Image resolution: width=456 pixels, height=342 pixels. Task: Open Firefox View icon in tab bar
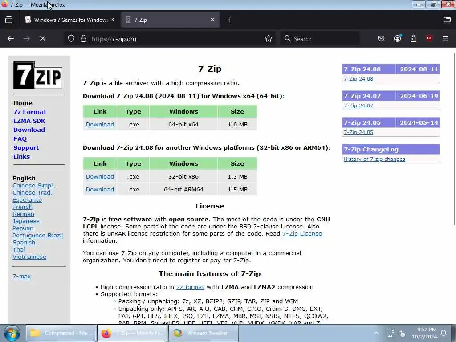9,20
